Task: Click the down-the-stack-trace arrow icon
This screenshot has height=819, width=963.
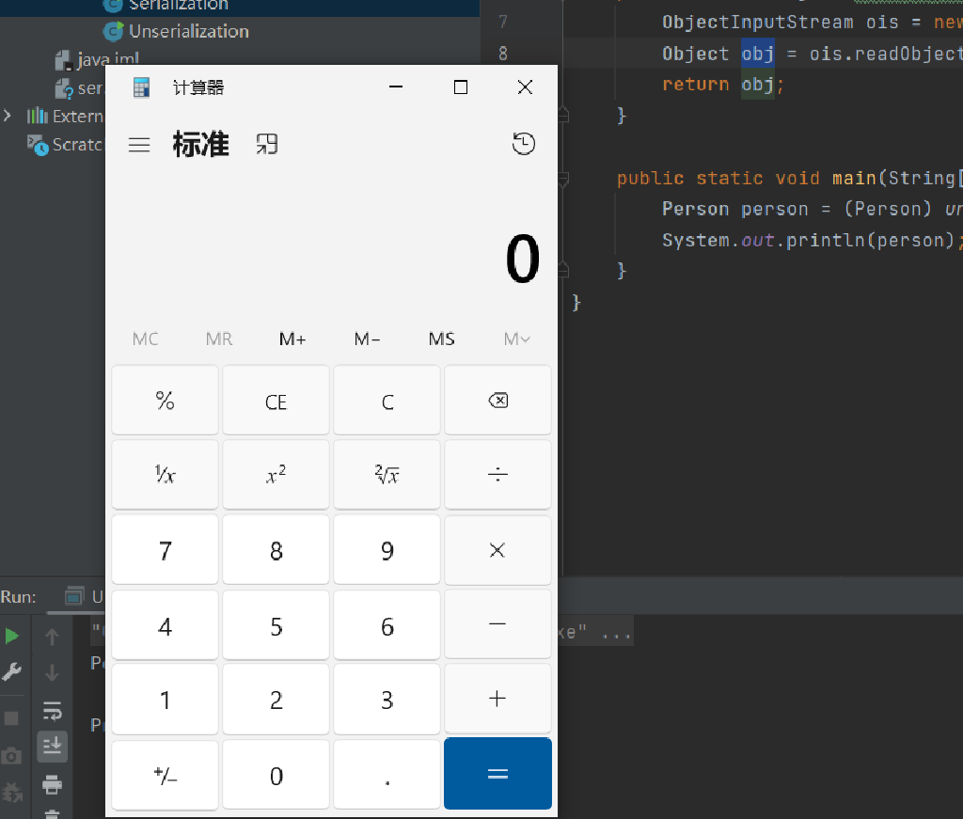Action: pyautogui.click(x=52, y=670)
